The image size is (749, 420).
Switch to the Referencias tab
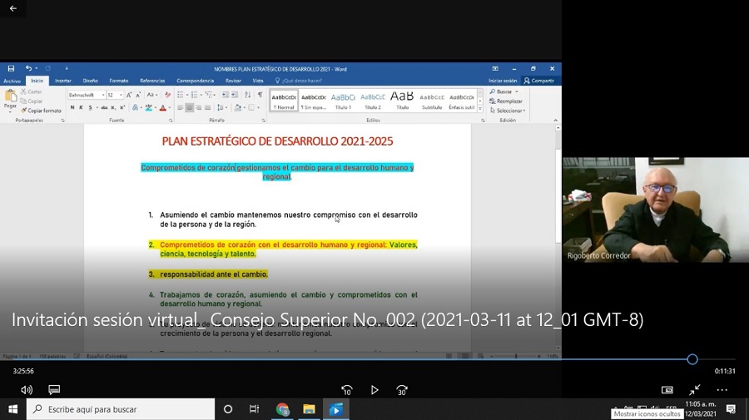[152, 81]
